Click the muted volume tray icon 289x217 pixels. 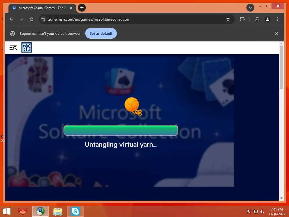tap(262, 211)
